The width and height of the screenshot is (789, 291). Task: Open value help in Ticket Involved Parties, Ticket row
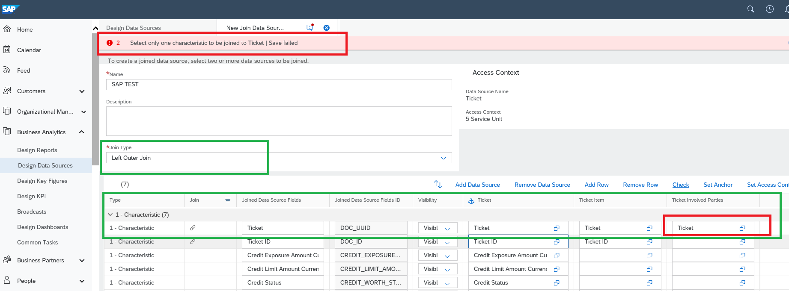click(x=742, y=228)
